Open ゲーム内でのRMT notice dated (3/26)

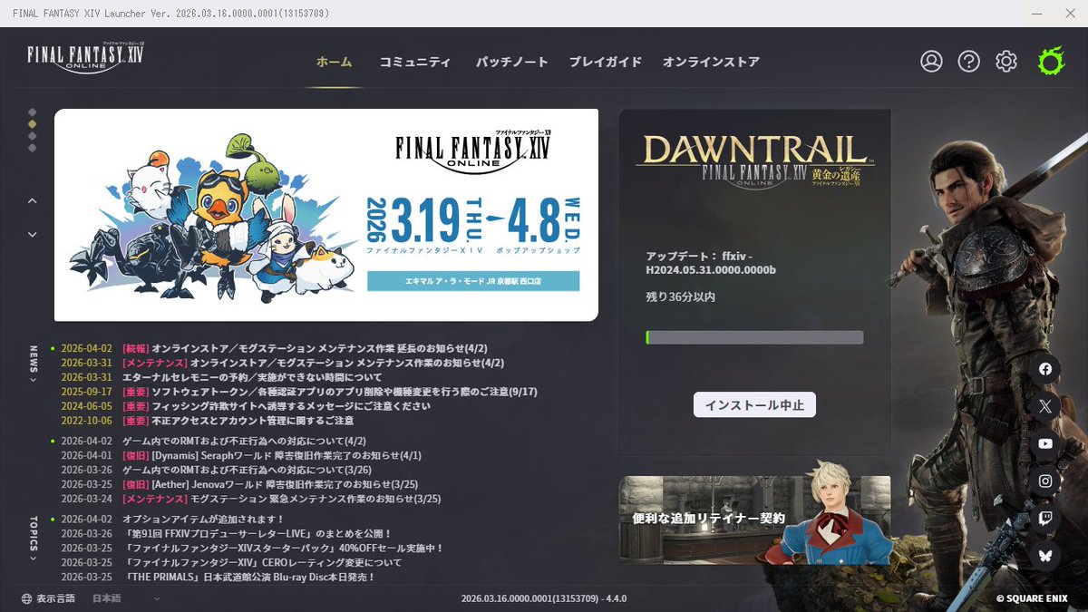click(x=247, y=470)
